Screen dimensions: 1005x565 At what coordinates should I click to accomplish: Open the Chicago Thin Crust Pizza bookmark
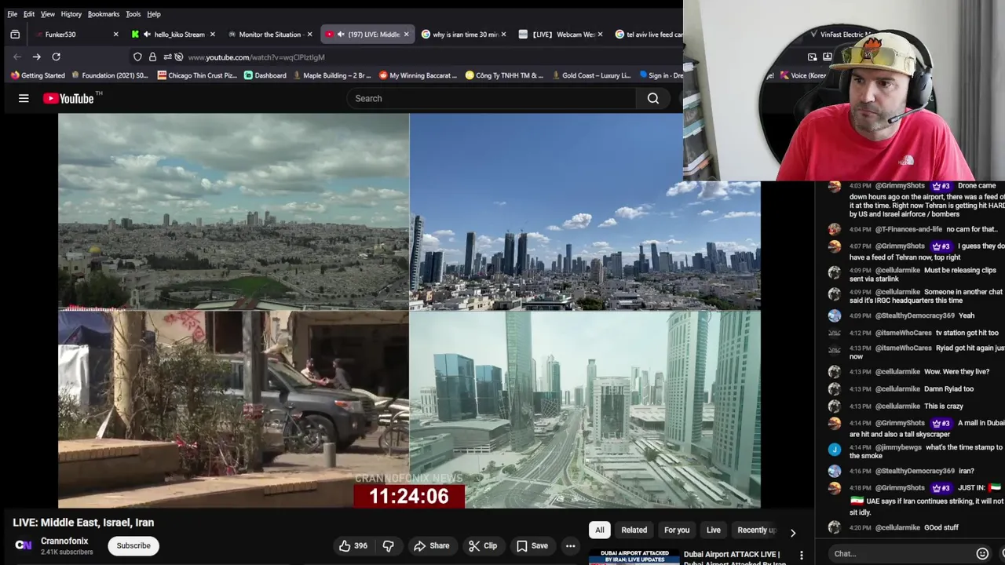[x=197, y=75]
